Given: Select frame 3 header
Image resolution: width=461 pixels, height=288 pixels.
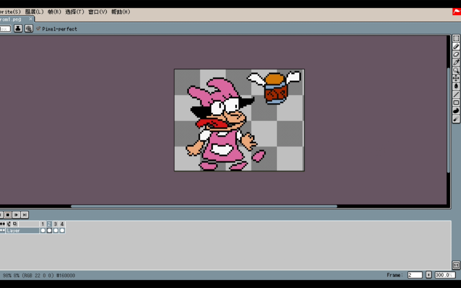Looking at the screenshot, I should click(x=55, y=224).
